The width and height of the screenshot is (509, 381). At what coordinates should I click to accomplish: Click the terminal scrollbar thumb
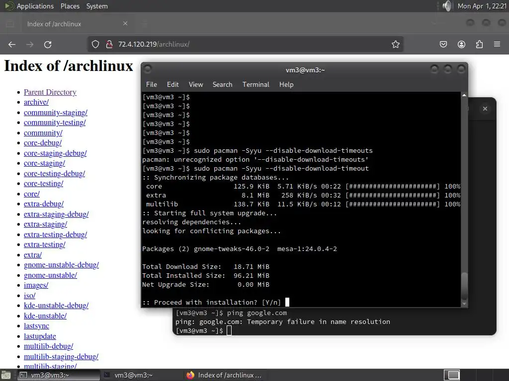point(464,286)
